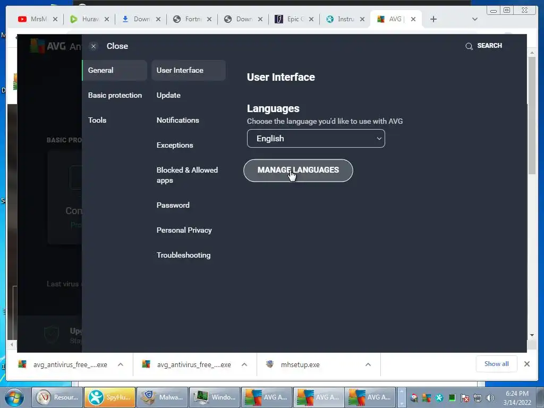Click the volume speaker tray icon
The height and width of the screenshot is (408, 544).
coord(490,398)
